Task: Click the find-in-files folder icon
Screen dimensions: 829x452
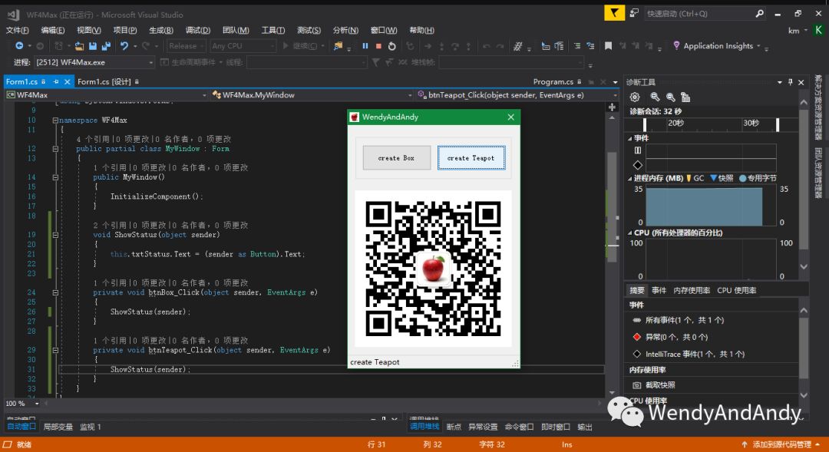Action: (x=339, y=46)
